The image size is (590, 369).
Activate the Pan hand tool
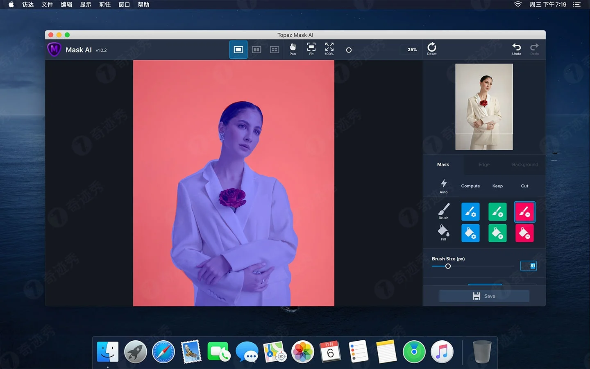click(x=293, y=49)
